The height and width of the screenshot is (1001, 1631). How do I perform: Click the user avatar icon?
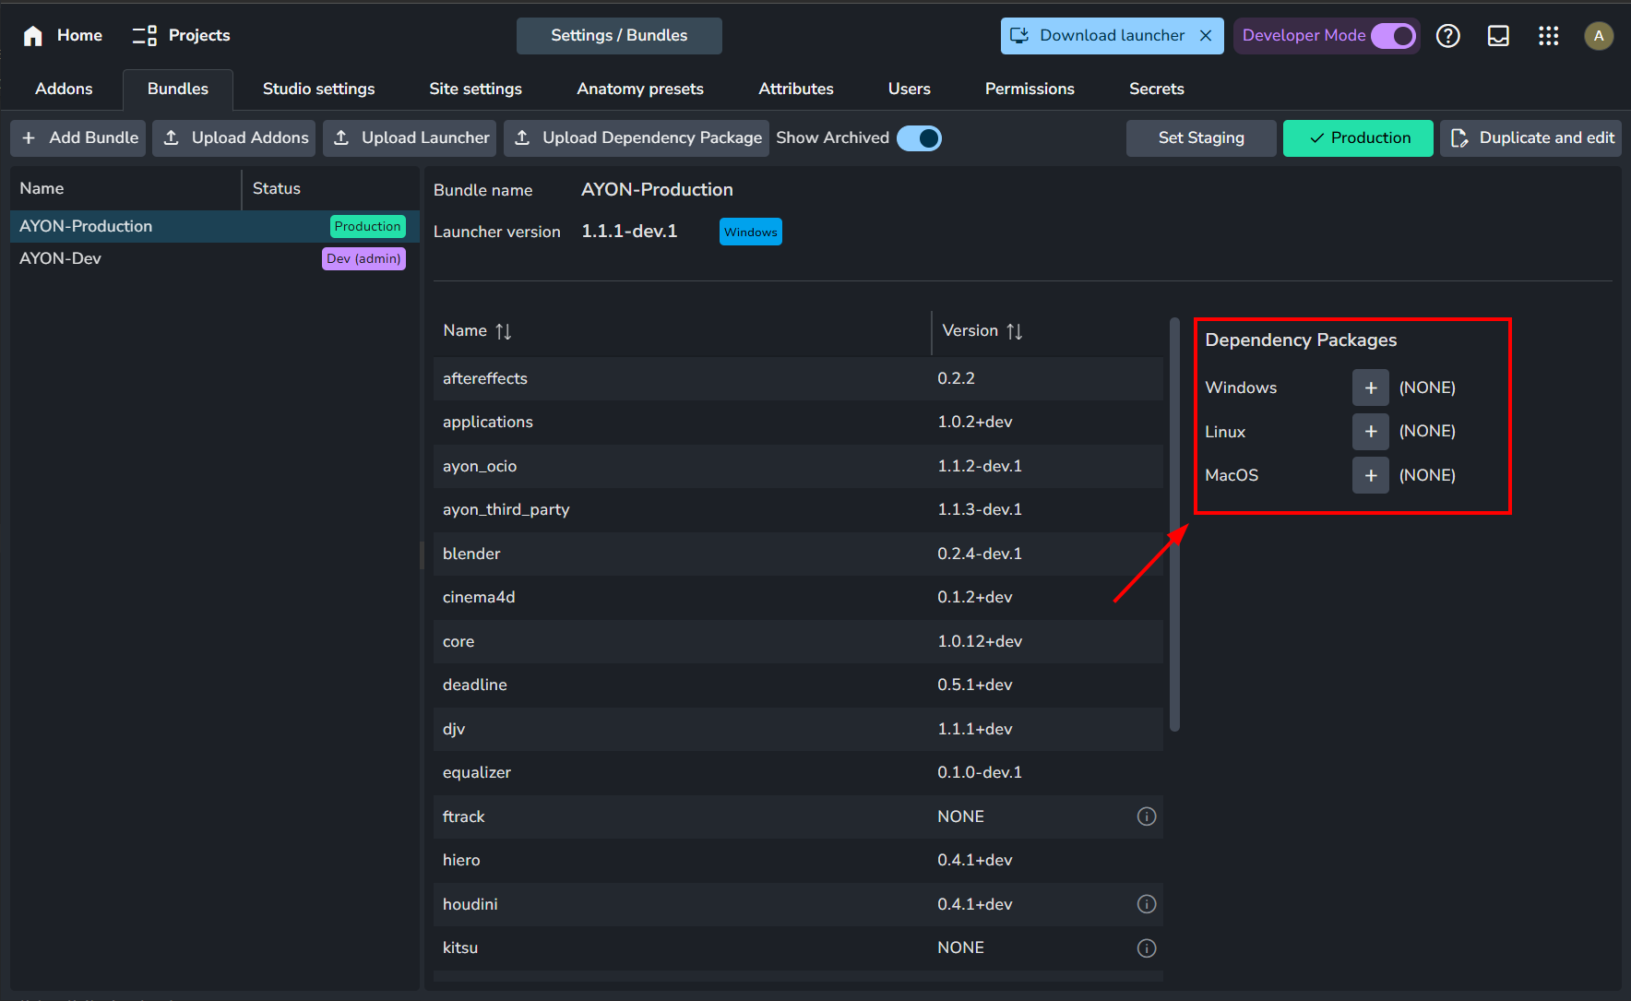(x=1599, y=36)
